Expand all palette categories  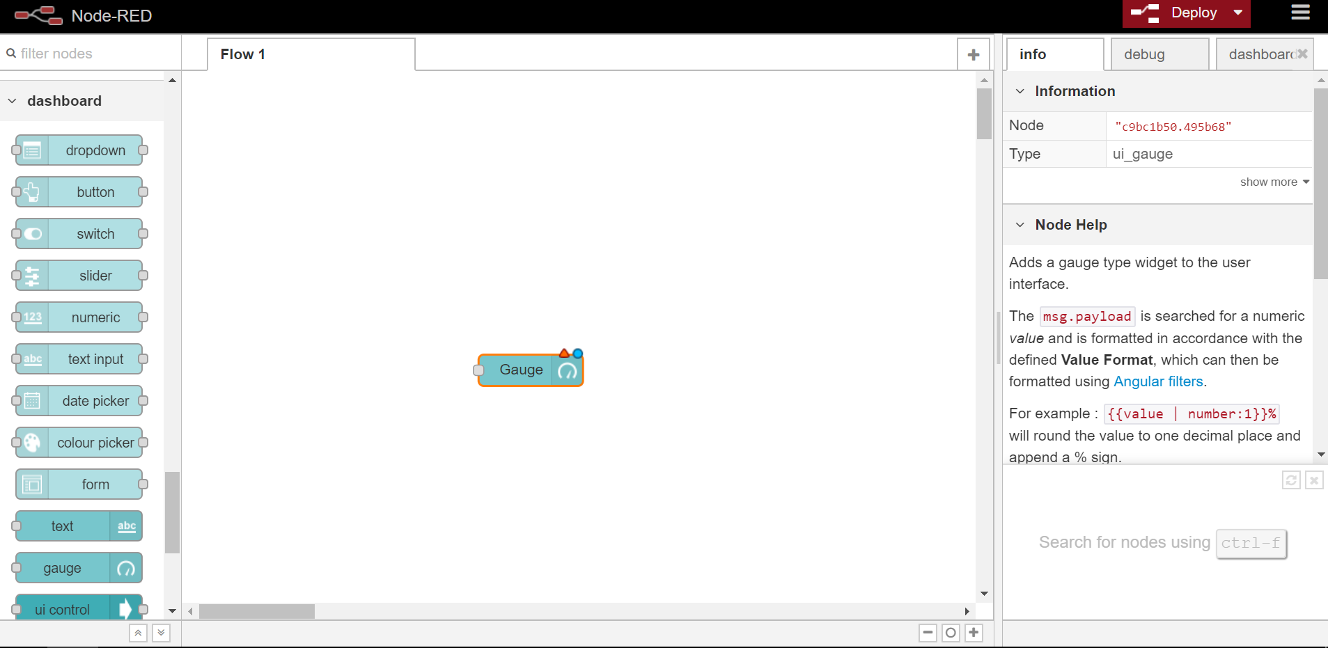pyautogui.click(x=161, y=633)
